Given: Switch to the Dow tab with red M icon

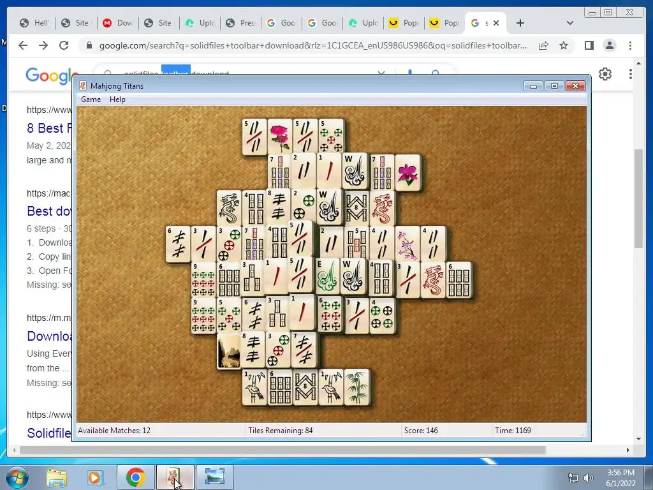Looking at the screenshot, I should (x=118, y=23).
